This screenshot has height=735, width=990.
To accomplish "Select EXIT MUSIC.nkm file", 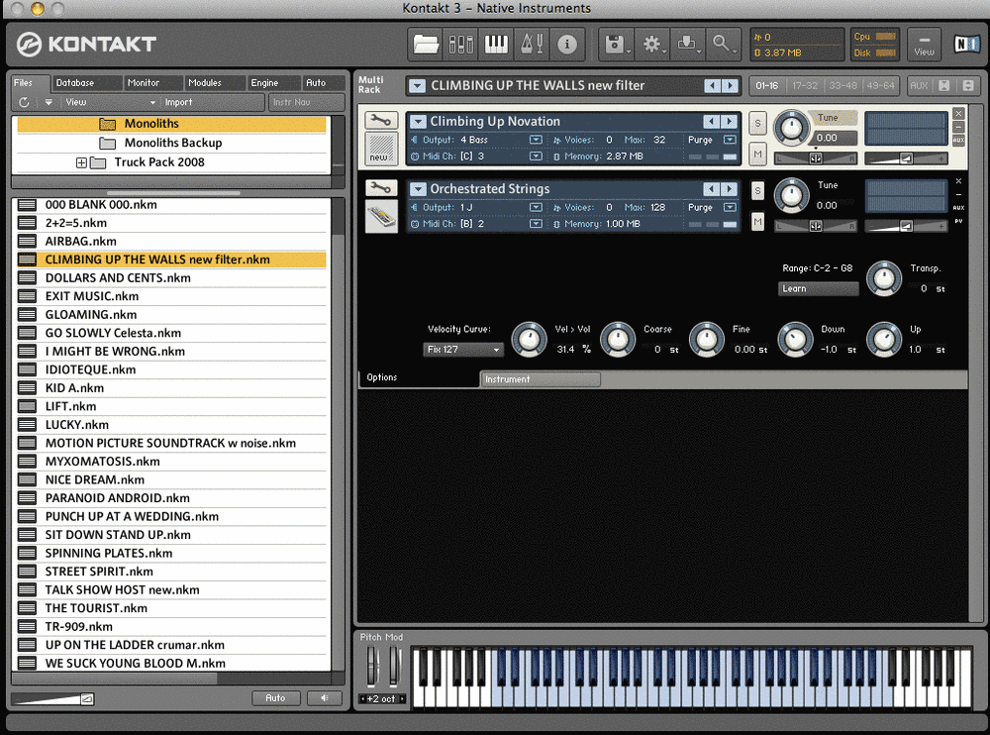I will pyautogui.click(x=170, y=296).
